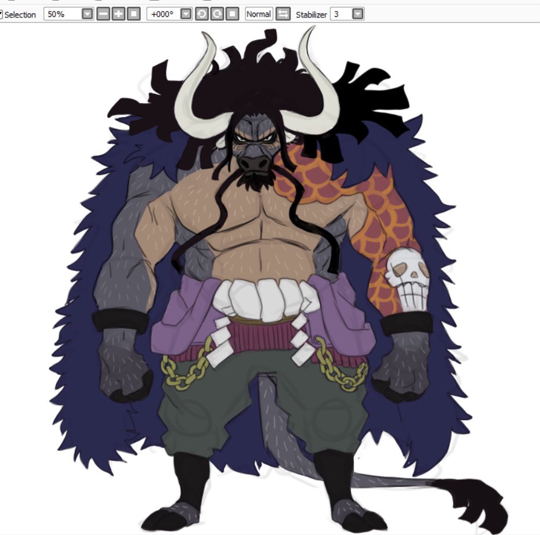Click the Normal view button
Viewport: 540px width, 535px height.
[259, 14]
